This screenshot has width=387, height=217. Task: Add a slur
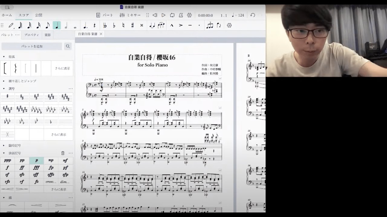pyautogui.click(x=161, y=25)
